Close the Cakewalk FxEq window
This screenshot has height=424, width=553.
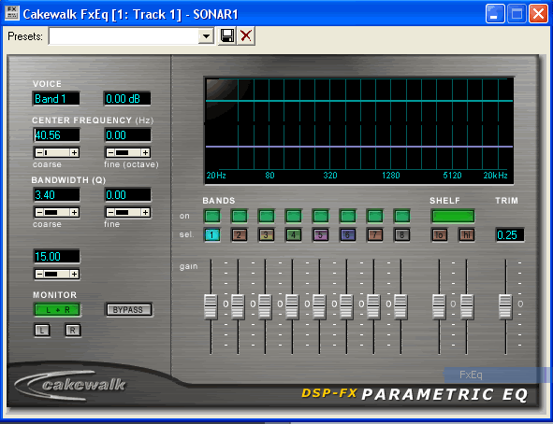tap(538, 14)
